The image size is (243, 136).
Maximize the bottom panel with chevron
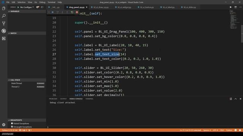point(235,99)
